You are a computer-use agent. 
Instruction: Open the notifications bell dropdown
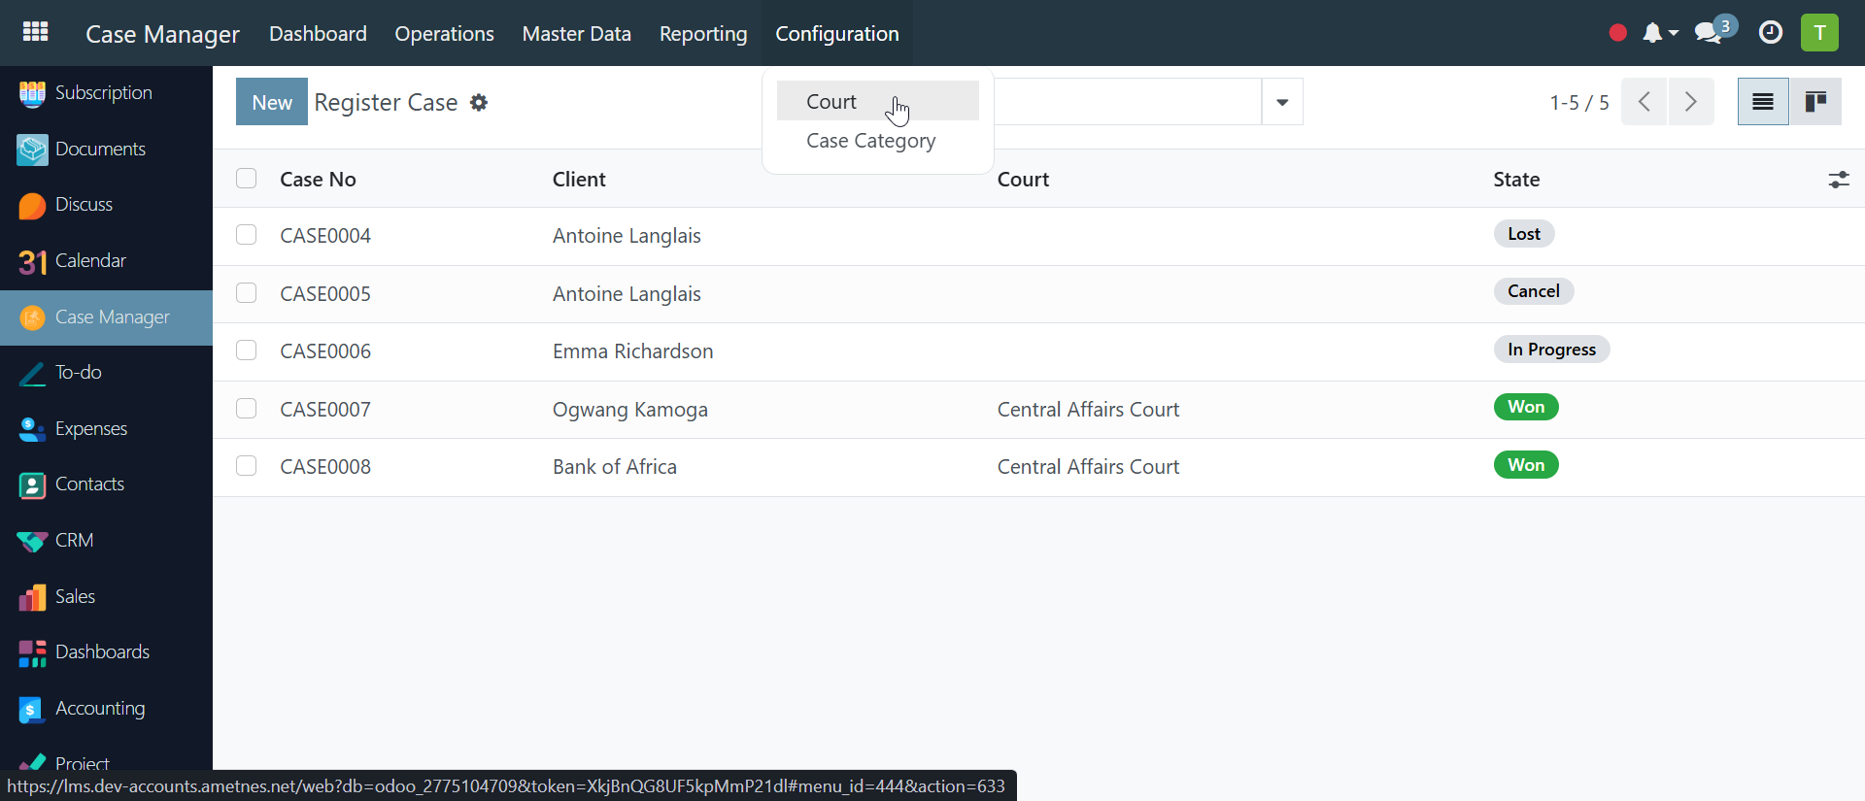coord(1659,33)
